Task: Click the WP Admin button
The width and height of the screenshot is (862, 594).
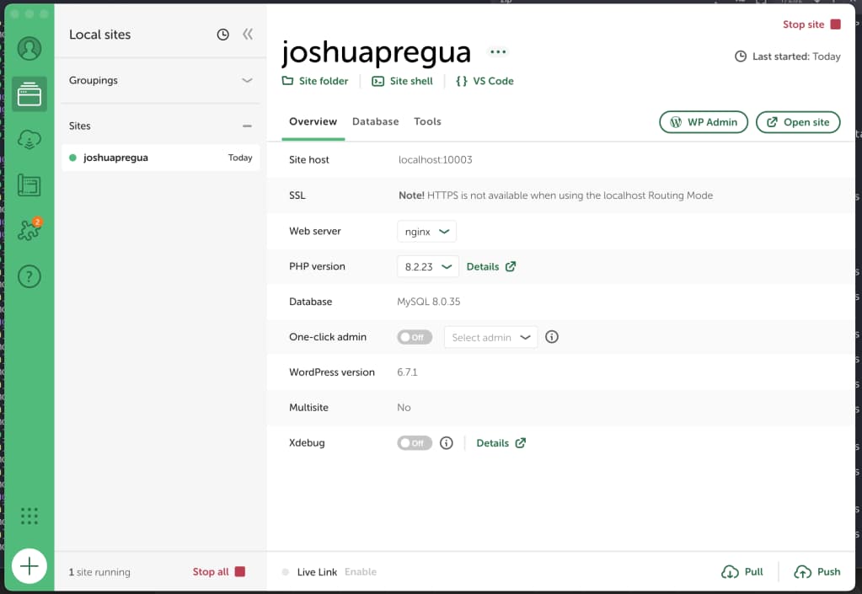Action: click(703, 121)
